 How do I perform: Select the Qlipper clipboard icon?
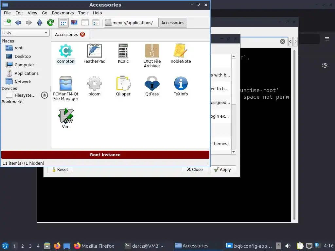click(123, 86)
